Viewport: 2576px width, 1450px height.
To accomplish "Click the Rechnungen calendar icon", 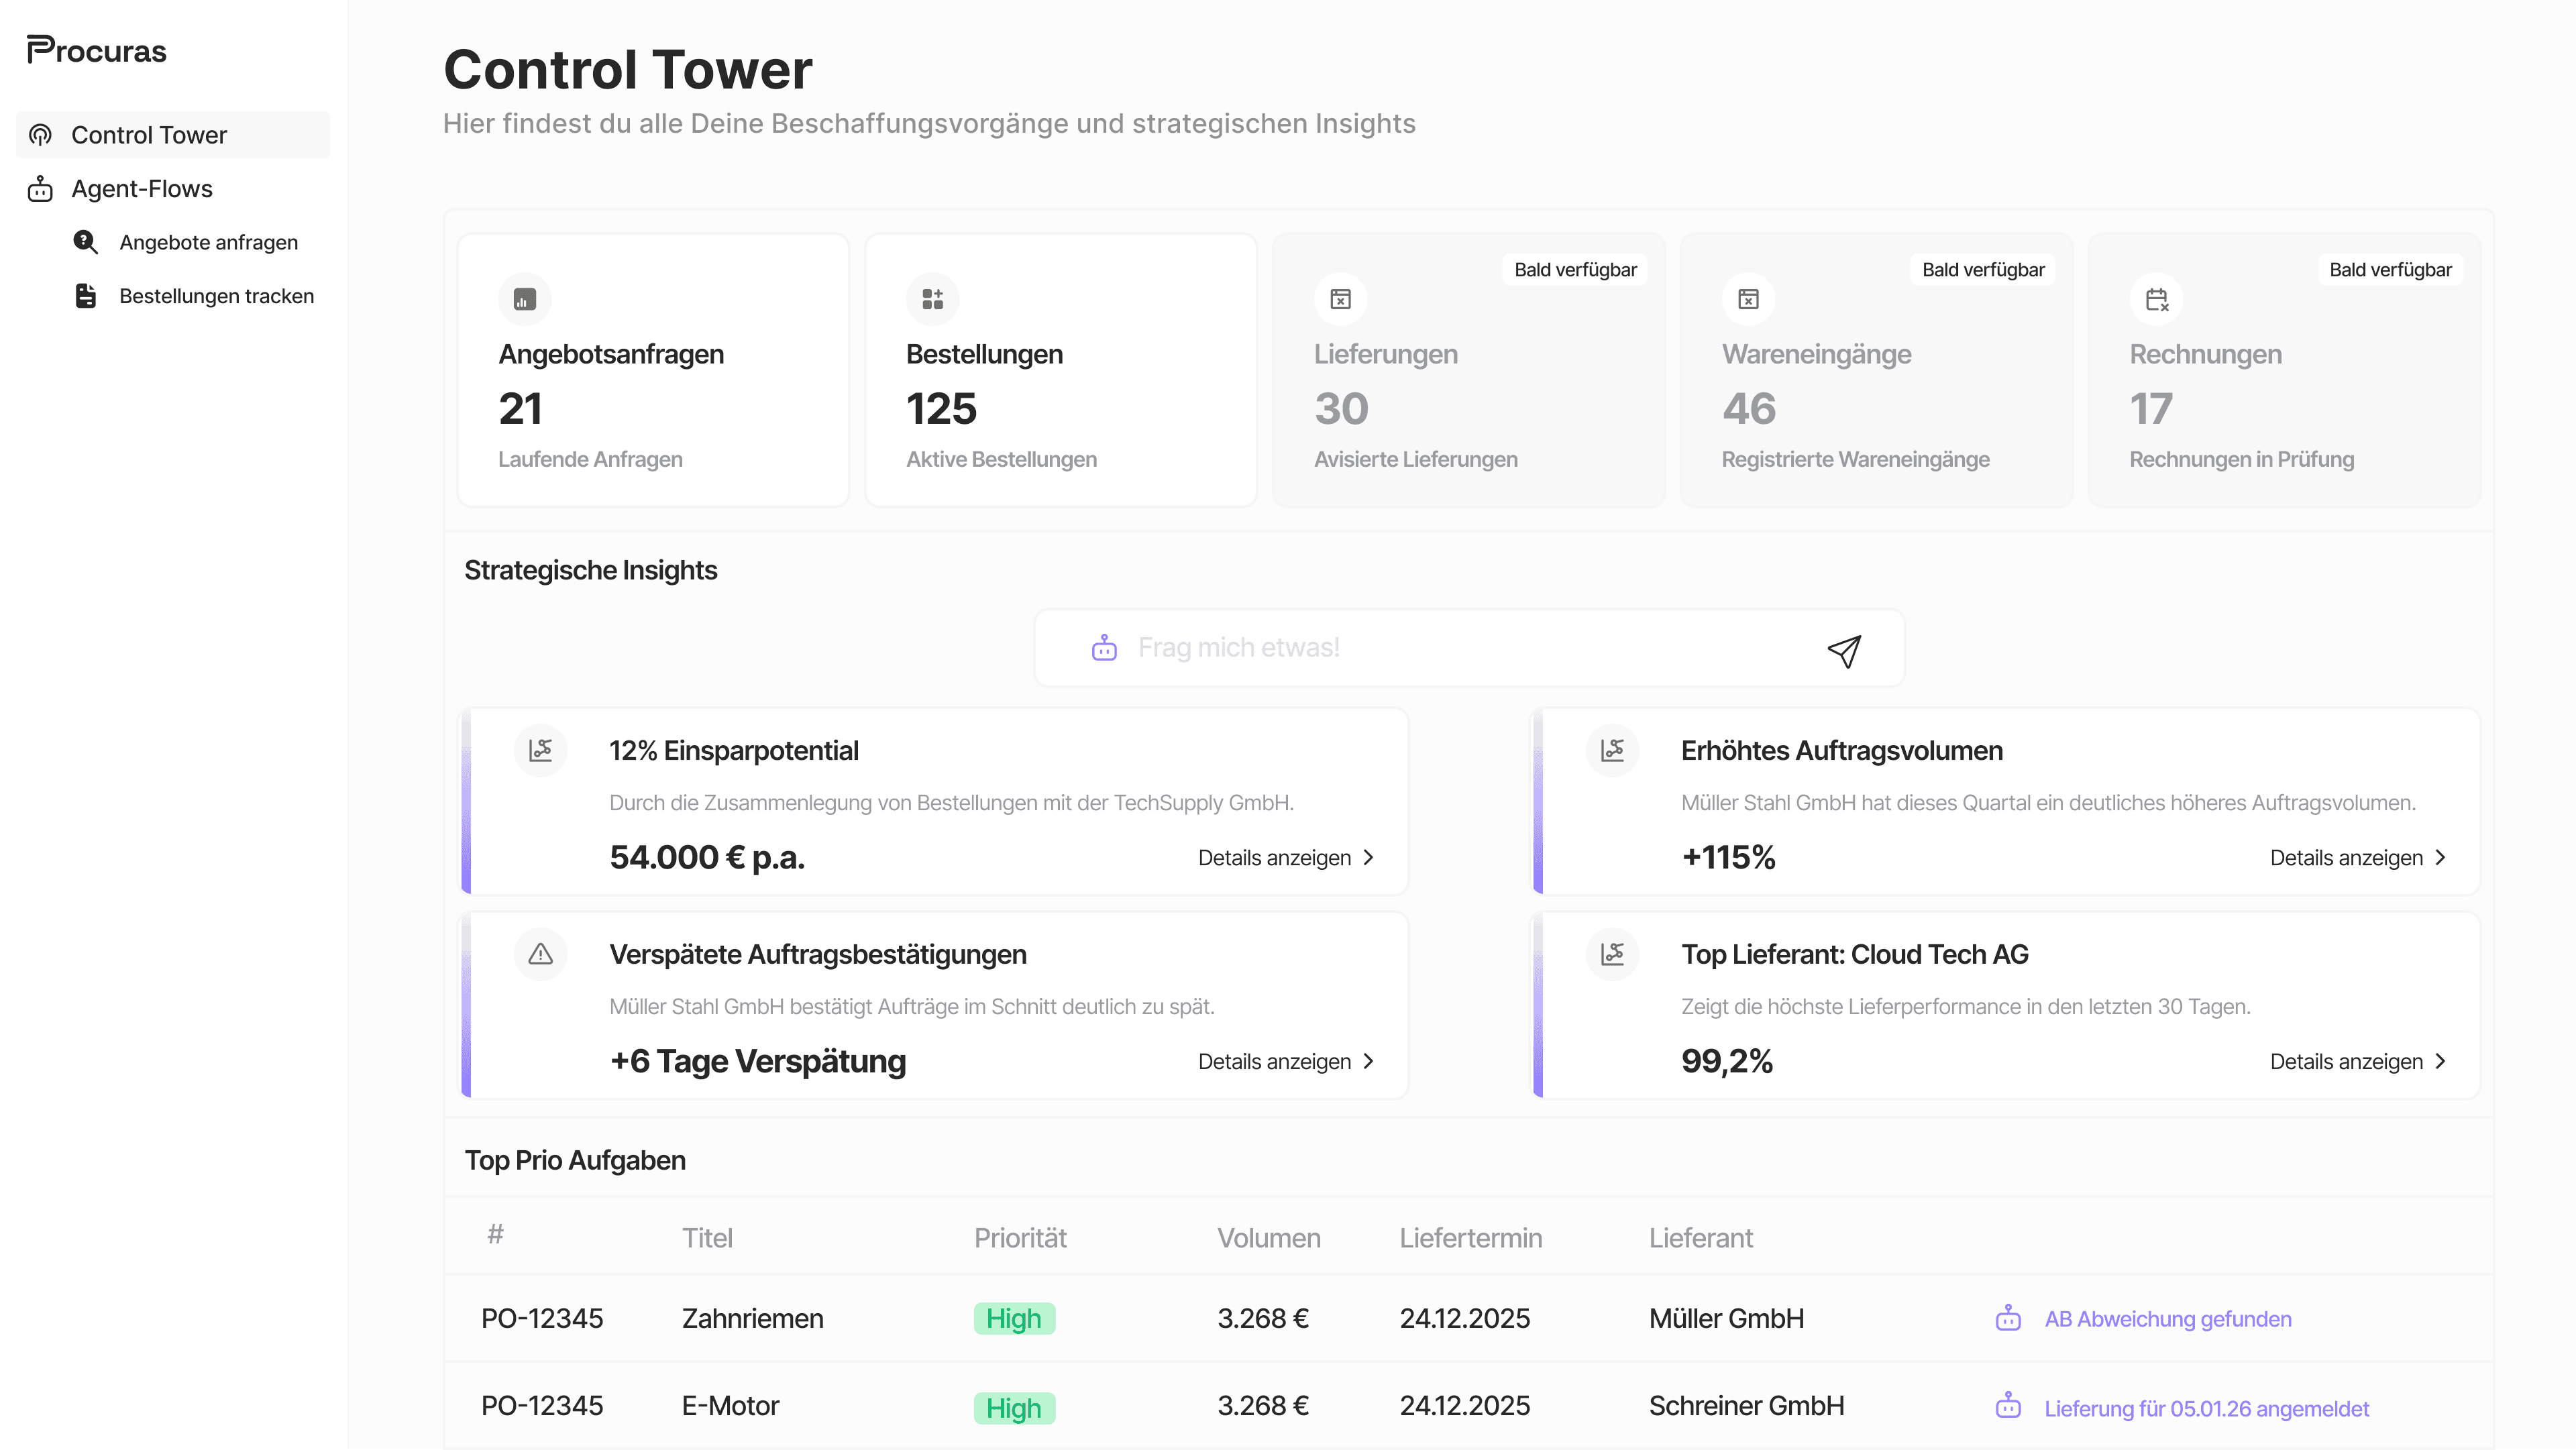I will click(2156, 299).
